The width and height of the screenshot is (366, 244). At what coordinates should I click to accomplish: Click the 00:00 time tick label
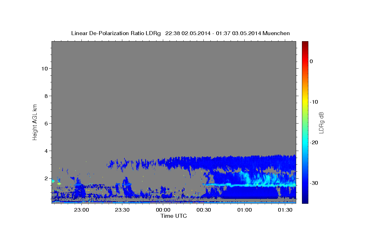(x=163, y=210)
